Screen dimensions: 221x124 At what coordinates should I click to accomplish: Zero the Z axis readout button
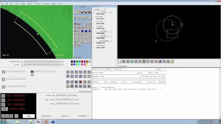pos(3,105)
